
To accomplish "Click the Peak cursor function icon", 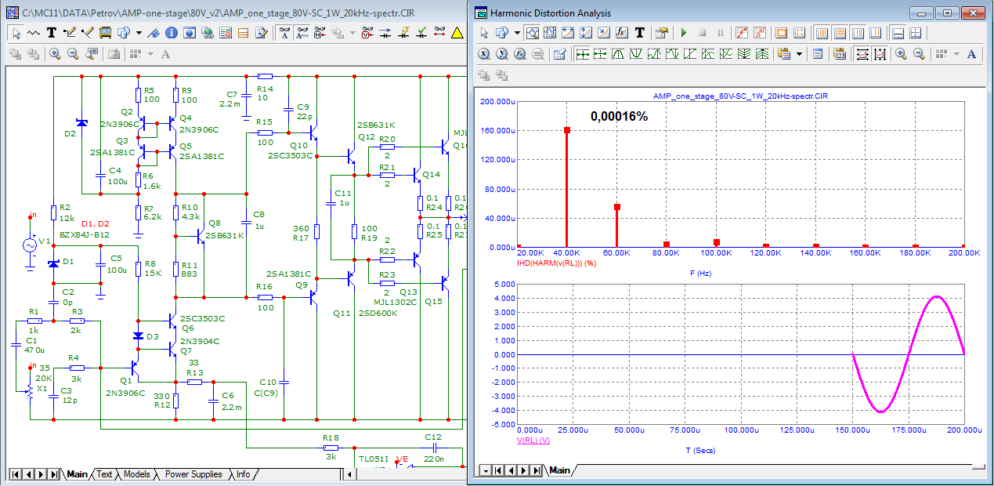I will pyautogui.click(x=618, y=54).
